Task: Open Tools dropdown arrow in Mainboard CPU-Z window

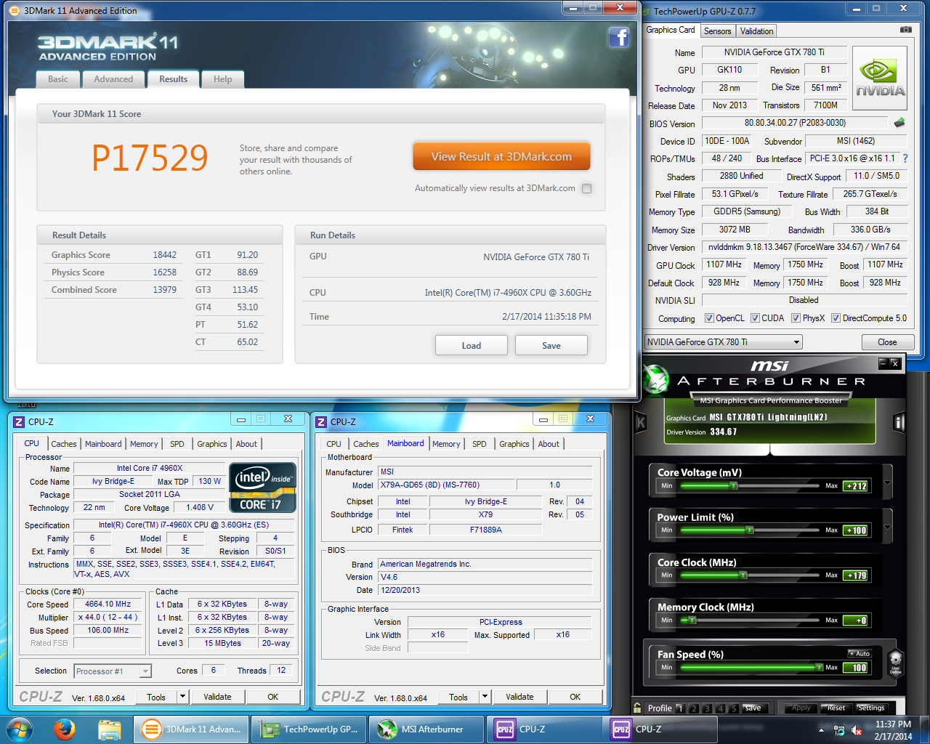Action: 485,697
